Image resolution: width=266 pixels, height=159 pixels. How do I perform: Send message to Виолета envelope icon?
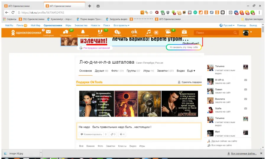[246, 99]
